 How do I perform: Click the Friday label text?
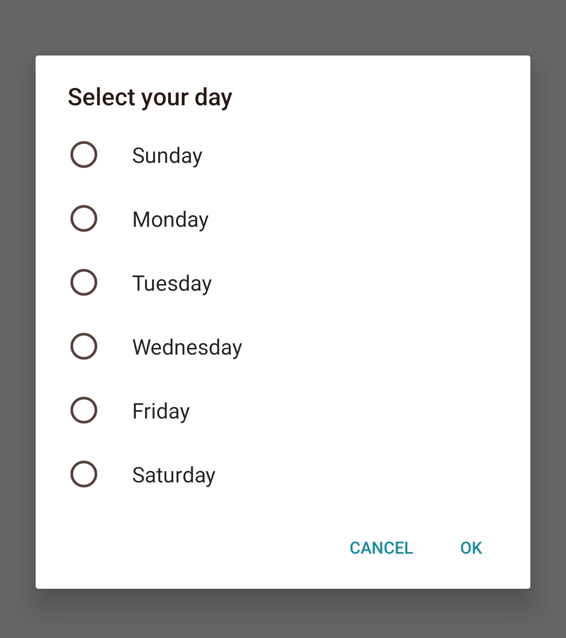tap(161, 411)
